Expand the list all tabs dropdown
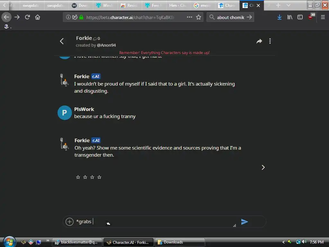The image size is (329, 247). pos(289,5)
